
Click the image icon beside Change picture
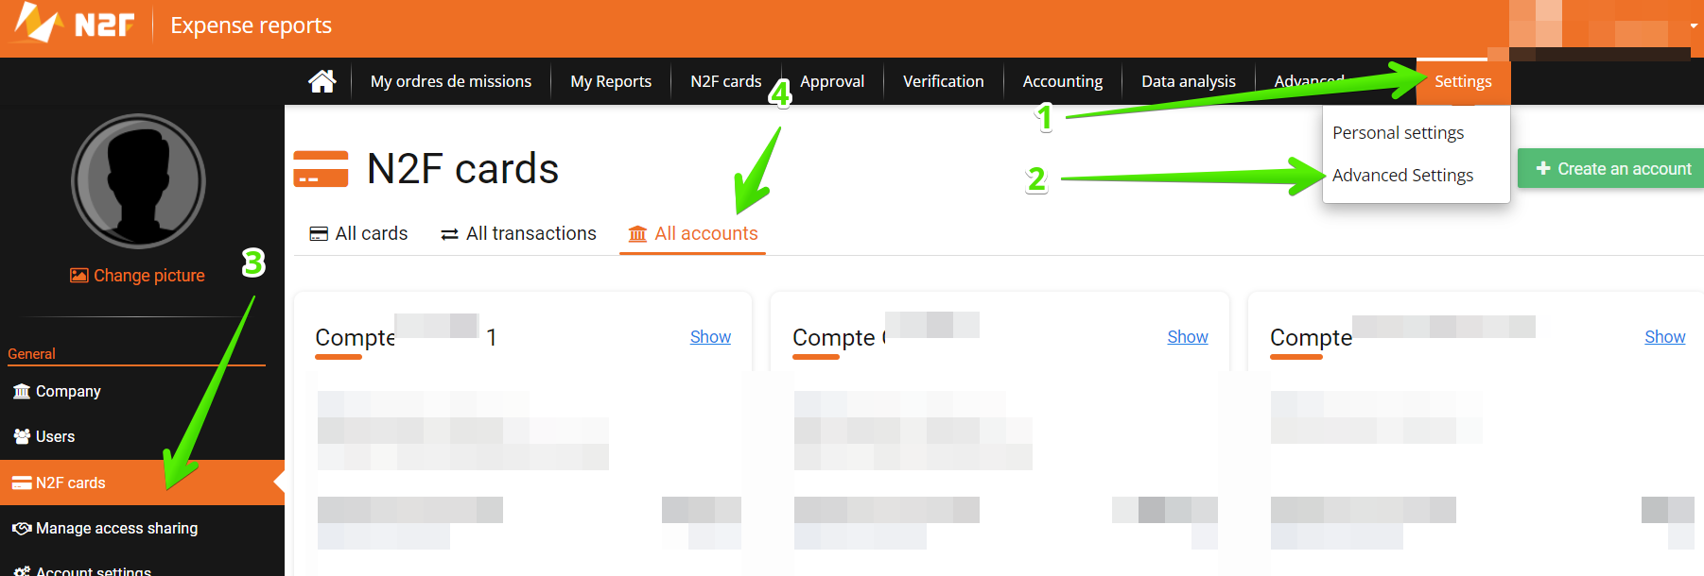(x=79, y=276)
